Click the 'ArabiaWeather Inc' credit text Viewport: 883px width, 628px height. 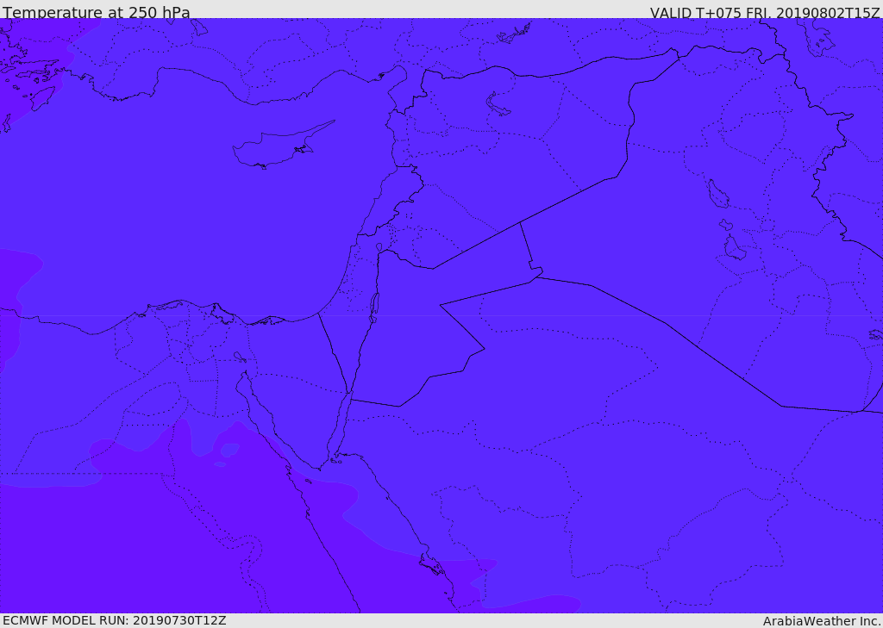(x=822, y=621)
